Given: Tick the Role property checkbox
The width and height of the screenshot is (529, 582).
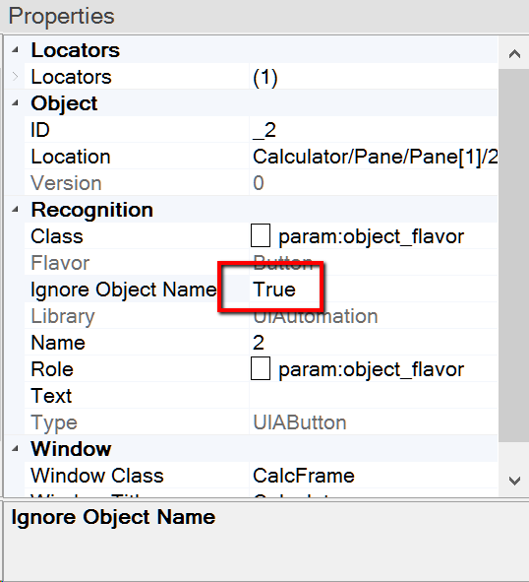Looking at the screenshot, I should 261,368.
